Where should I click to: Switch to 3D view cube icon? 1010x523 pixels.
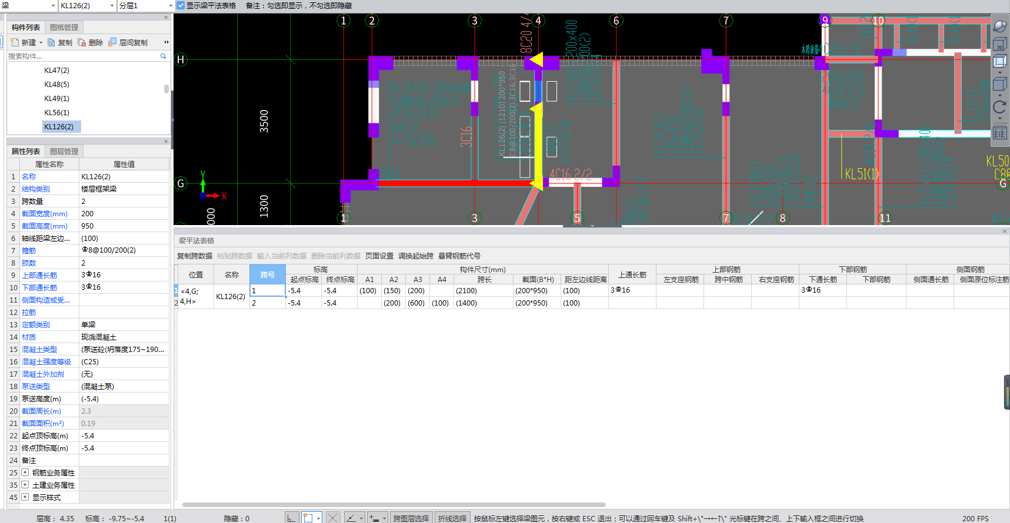[x=1000, y=45]
